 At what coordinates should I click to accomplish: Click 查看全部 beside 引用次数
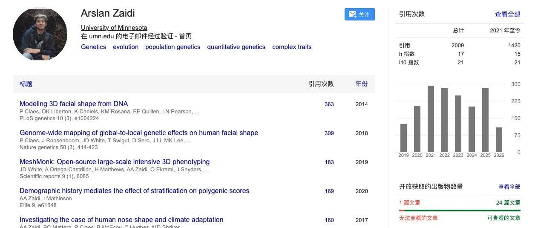508,14
